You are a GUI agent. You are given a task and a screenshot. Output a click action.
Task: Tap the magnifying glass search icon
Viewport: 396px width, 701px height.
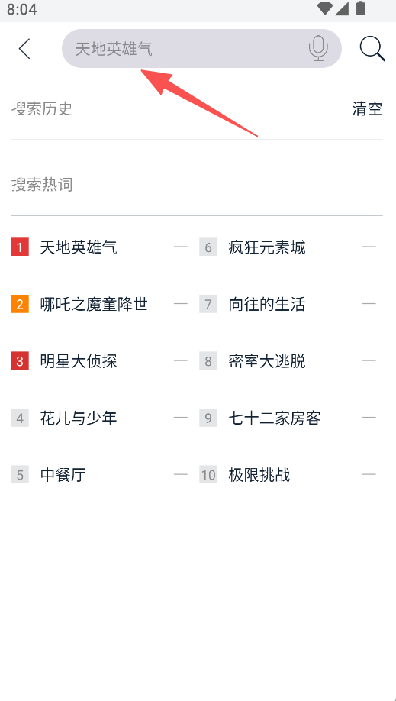click(372, 48)
